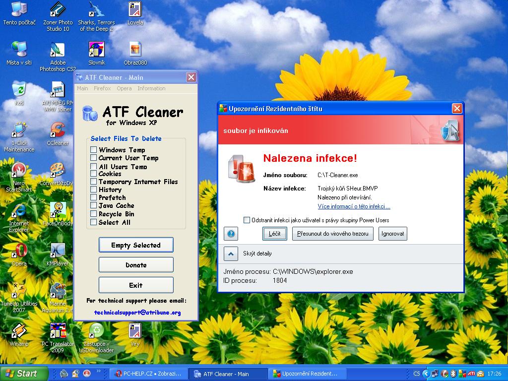
Task: Check the All Users Temp checkbox
Action: pos(93,166)
